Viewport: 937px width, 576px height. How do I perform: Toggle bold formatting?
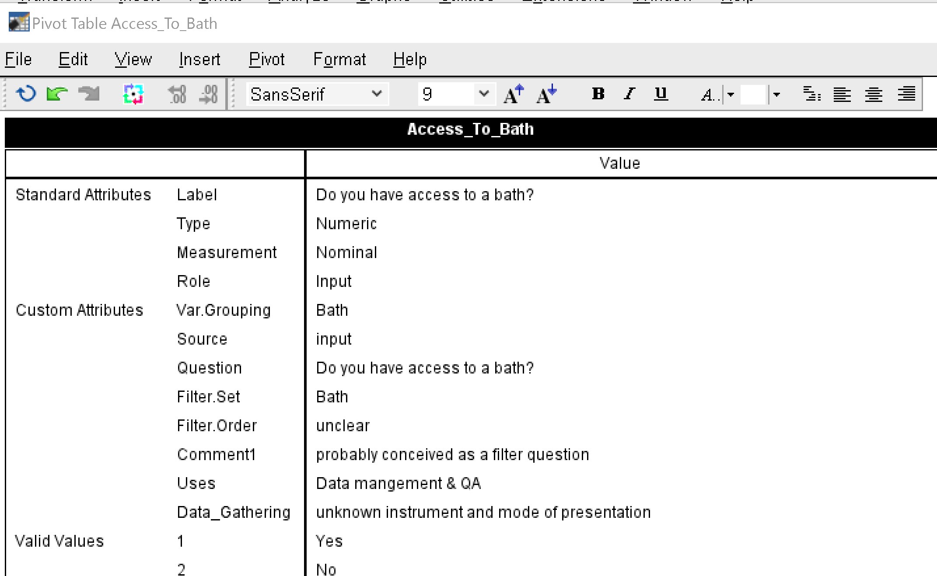598,94
